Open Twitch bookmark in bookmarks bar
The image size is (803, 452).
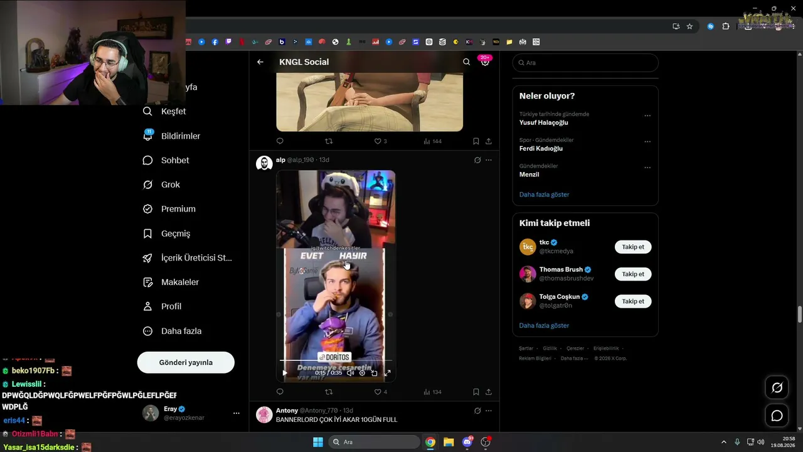[x=228, y=42]
